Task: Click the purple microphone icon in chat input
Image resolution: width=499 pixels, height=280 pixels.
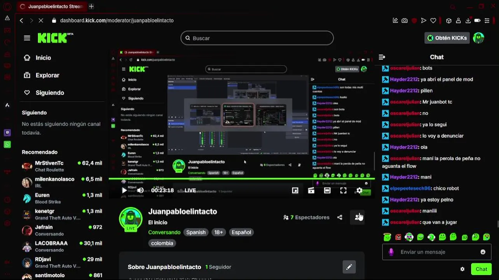Action: tap(391, 252)
